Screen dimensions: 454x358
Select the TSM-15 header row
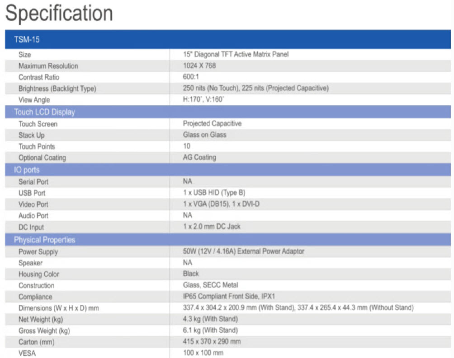228,39
